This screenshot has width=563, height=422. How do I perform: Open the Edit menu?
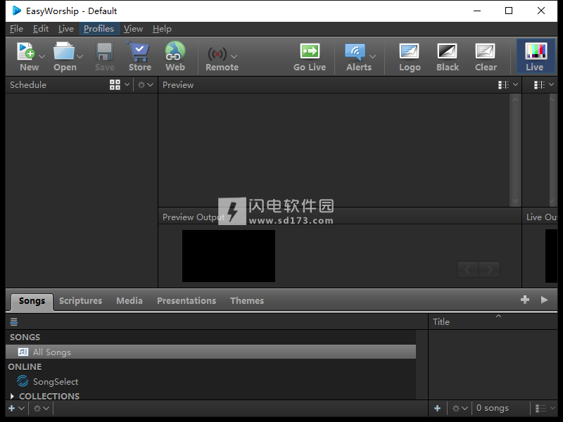pos(41,29)
